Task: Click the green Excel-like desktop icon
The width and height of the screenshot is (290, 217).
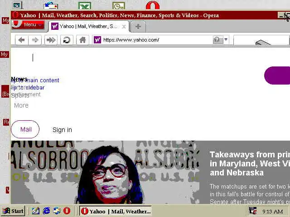Action: pyautogui.click(x=85, y=5)
